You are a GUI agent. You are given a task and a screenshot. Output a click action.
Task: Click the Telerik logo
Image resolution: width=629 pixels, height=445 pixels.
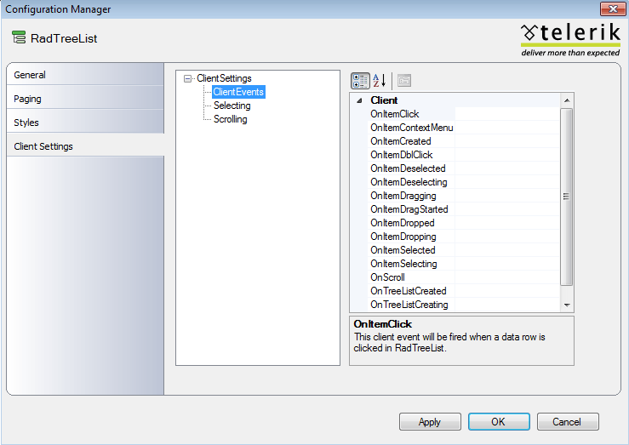point(570,40)
